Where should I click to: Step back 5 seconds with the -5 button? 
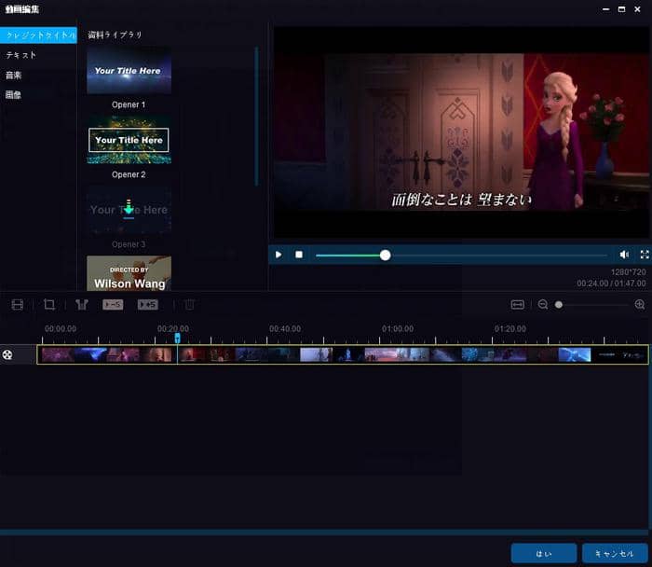[113, 305]
